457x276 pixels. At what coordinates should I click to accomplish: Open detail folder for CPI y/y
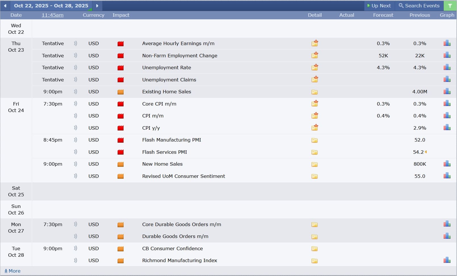(314, 128)
